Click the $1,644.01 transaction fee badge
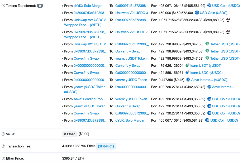 click(106, 146)
